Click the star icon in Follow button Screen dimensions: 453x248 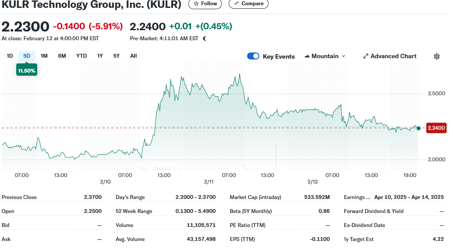tap(196, 4)
